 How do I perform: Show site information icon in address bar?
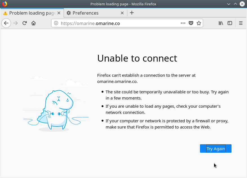tap(56, 23)
